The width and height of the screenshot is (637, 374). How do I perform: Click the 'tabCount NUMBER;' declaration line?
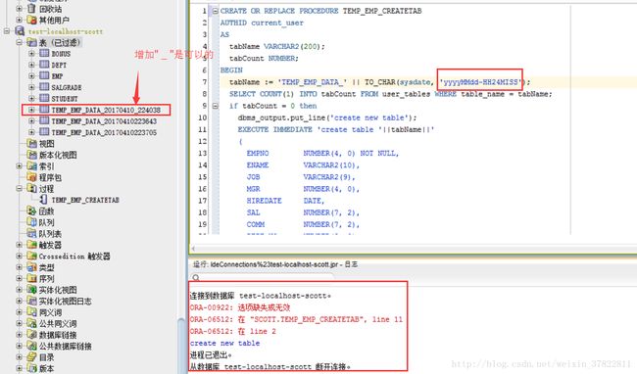[x=264, y=59]
